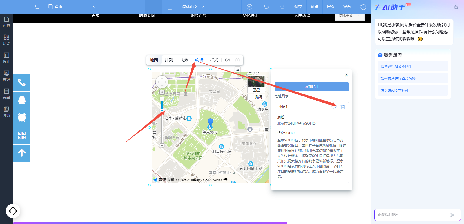Select the 排列 tab in map toolbar
Screen dimensions: 464x224
(169, 60)
